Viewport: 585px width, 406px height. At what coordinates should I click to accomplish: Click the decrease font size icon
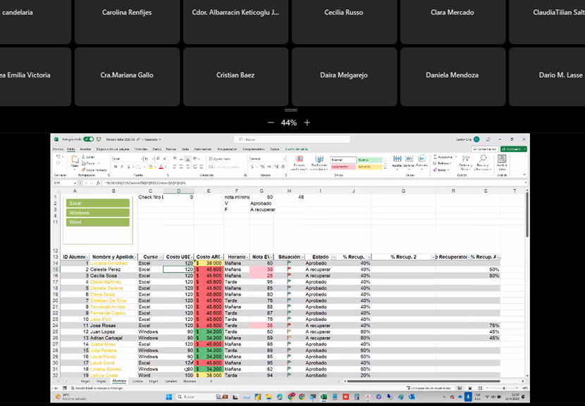[x=164, y=159]
